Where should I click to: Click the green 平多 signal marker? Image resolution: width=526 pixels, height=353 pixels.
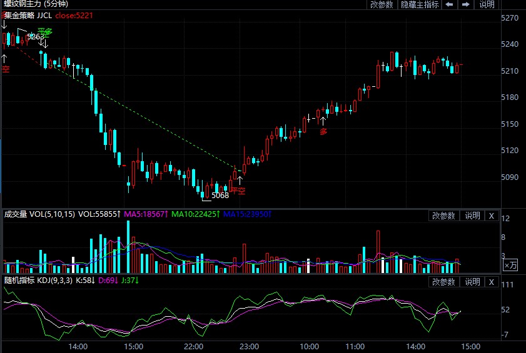44,32
